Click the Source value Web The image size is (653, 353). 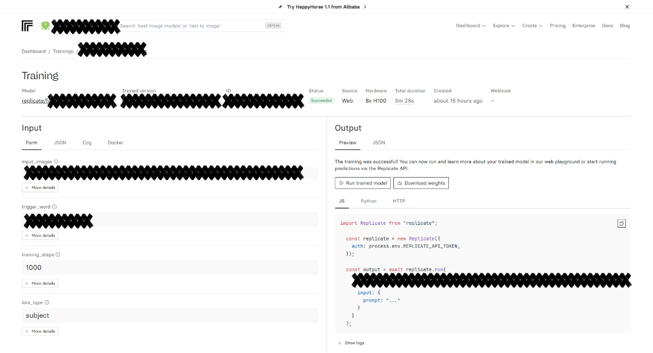coord(347,100)
